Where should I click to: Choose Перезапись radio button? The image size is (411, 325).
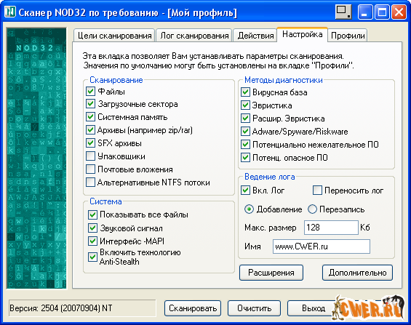(312, 209)
